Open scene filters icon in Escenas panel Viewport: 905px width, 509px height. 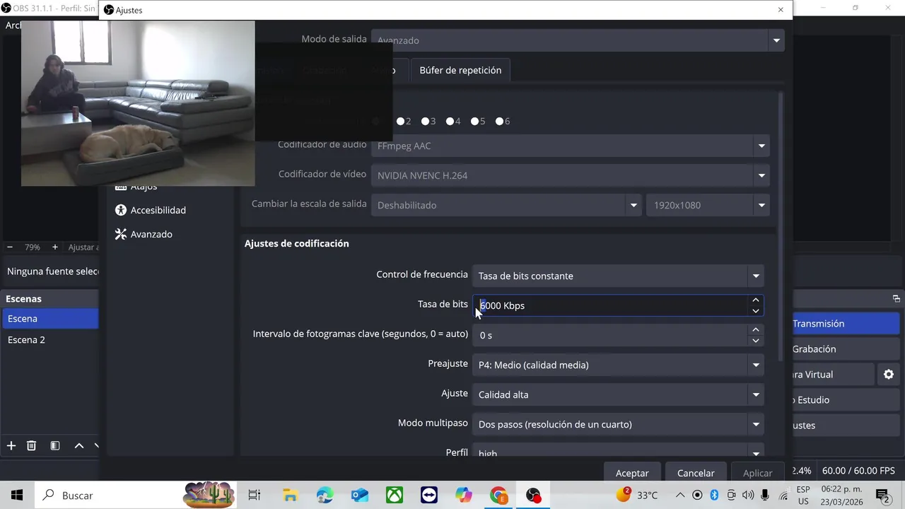[55, 445]
